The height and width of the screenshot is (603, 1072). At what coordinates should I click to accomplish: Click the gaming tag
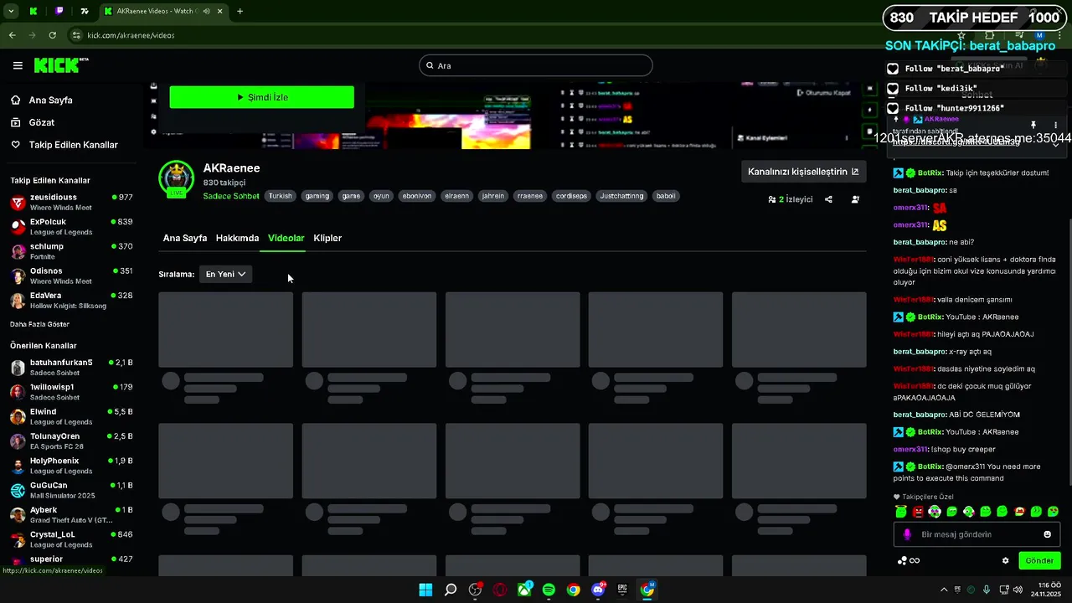317,196
